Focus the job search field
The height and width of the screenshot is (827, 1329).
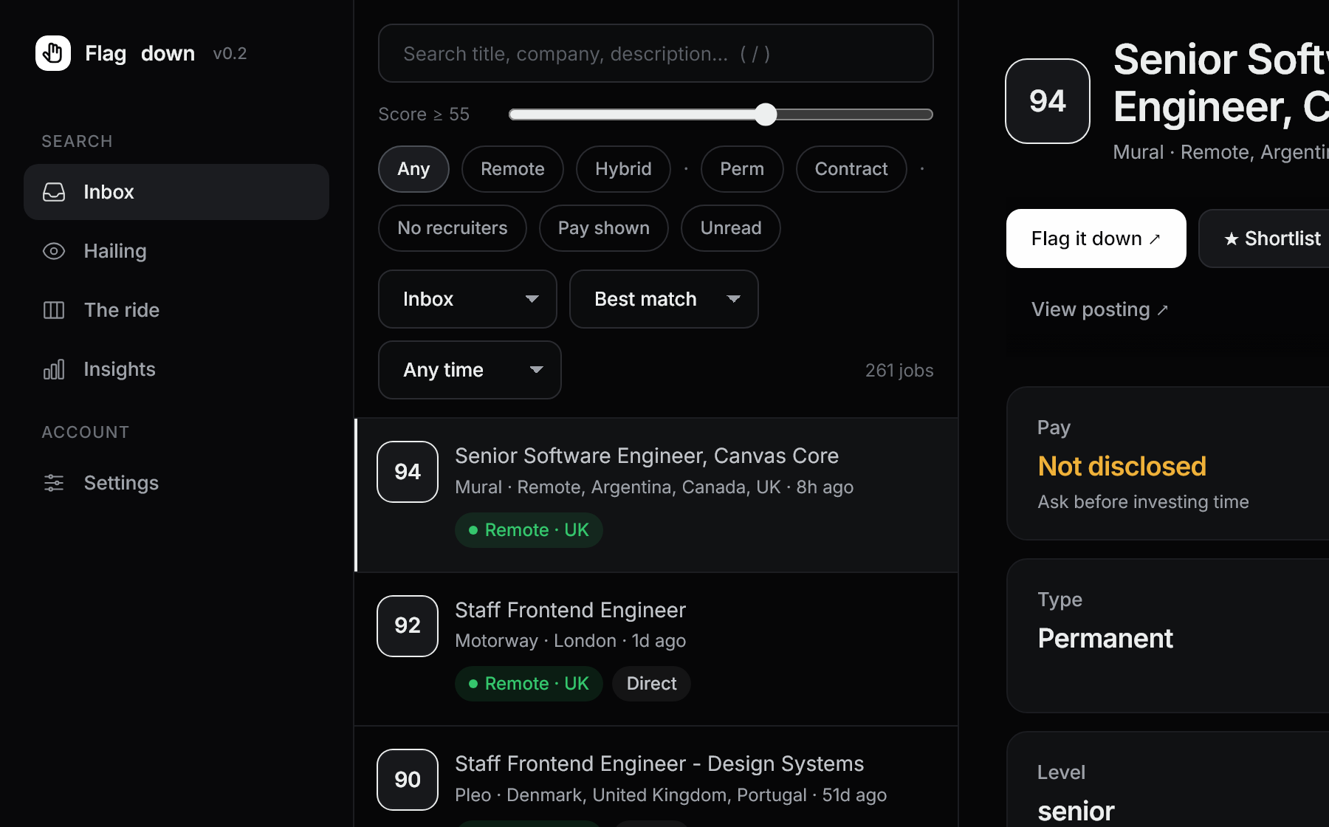pos(656,53)
